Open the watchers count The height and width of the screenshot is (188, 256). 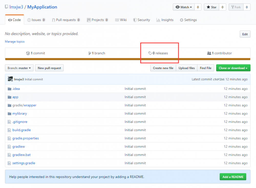tap(198, 7)
